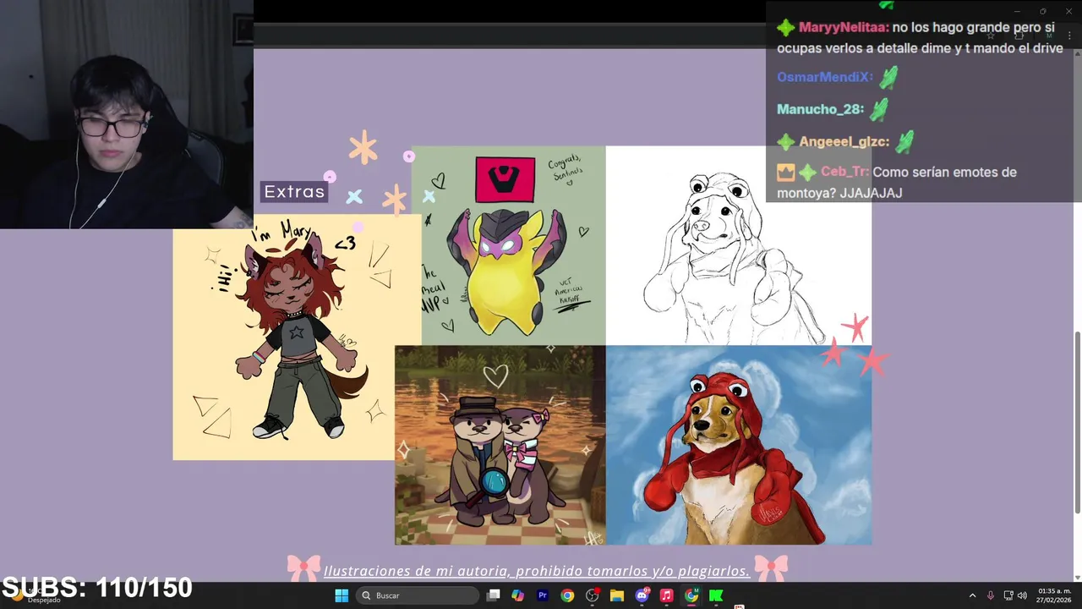Open the Windows Start menu
Screen dimensions: 1082x609
click(342, 595)
